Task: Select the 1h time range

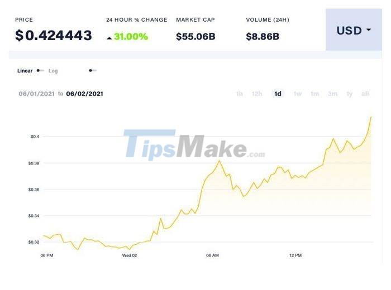Action: (x=239, y=94)
